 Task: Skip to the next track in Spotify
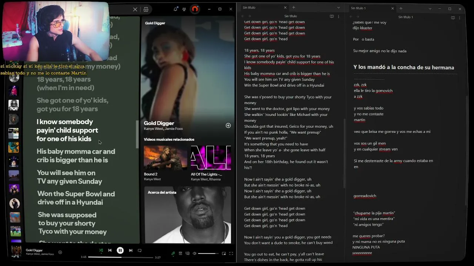131,250
